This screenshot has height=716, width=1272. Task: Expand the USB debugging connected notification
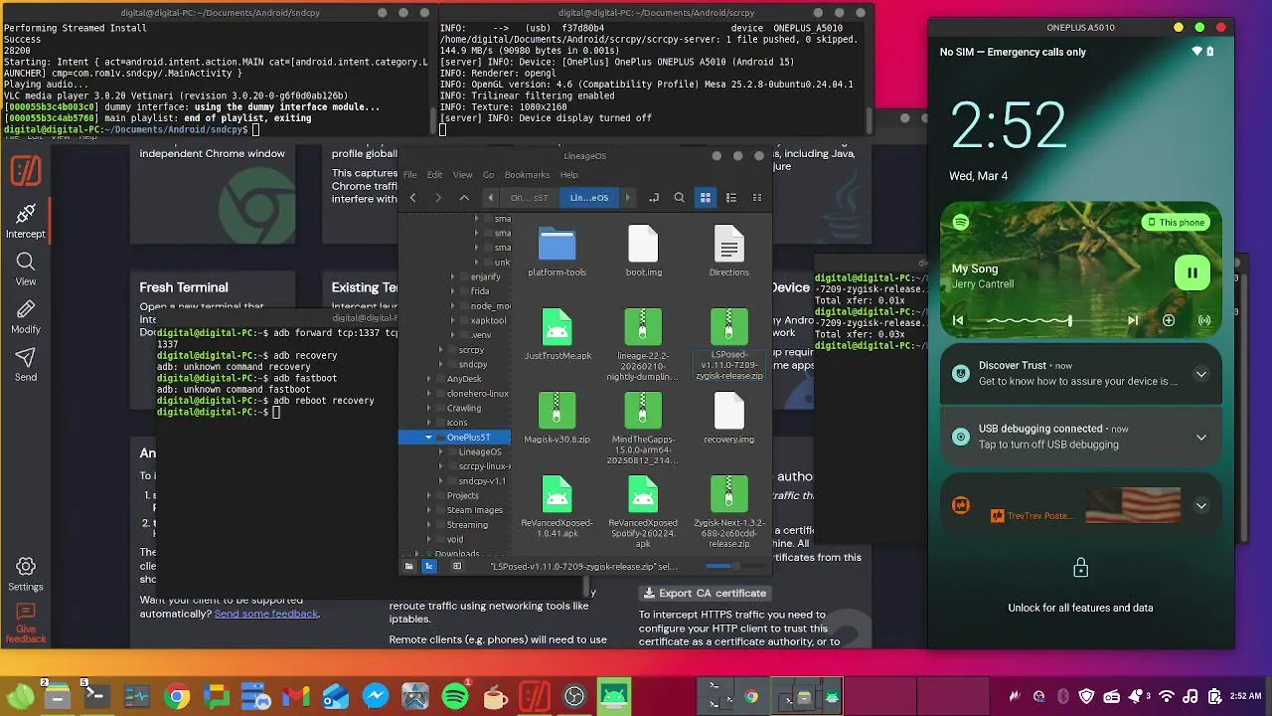click(1200, 438)
